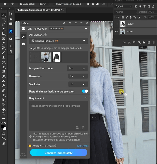Select the Horizontal Type tool

click(x=3, y=95)
